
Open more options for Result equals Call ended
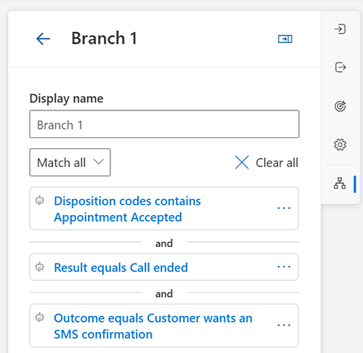[284, 267]
